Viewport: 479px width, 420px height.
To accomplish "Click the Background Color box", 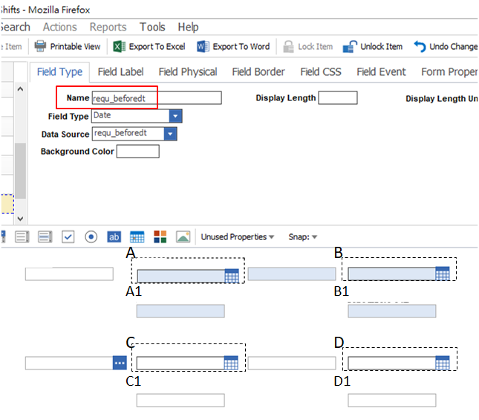I will 138,152.
